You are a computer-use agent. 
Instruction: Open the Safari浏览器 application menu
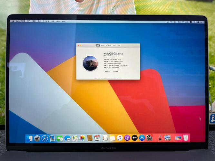pos(21,21)
